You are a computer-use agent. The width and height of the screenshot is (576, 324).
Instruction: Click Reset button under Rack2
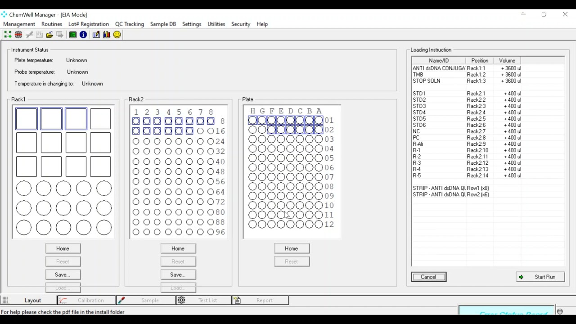coord(178,261)
